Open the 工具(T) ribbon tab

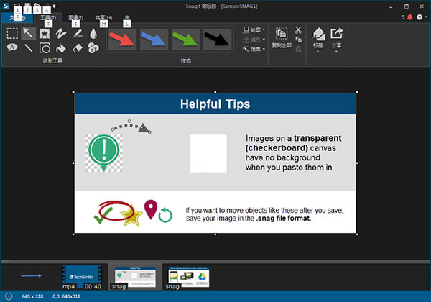[48, 17]
